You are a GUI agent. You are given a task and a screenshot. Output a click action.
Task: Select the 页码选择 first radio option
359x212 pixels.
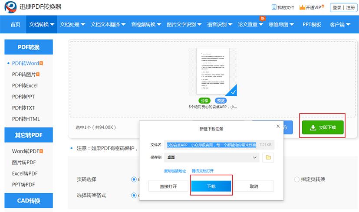[134, 179]
